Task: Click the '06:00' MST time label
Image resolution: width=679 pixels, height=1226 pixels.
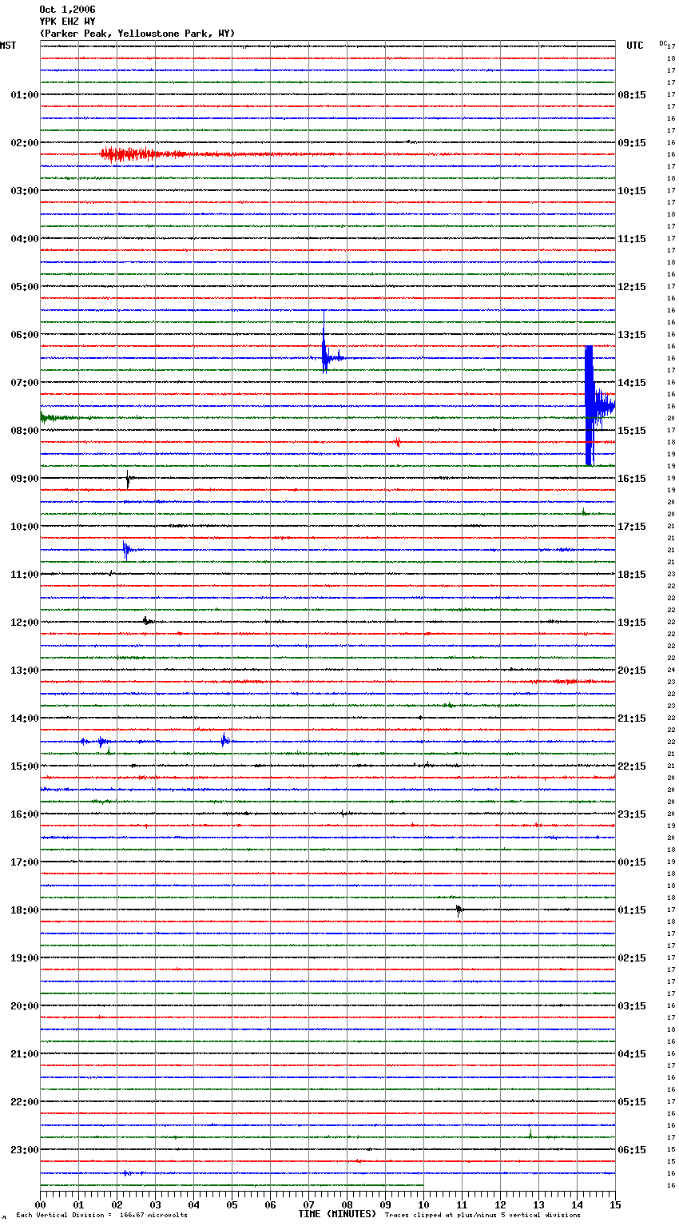Action: pos(25,335)
